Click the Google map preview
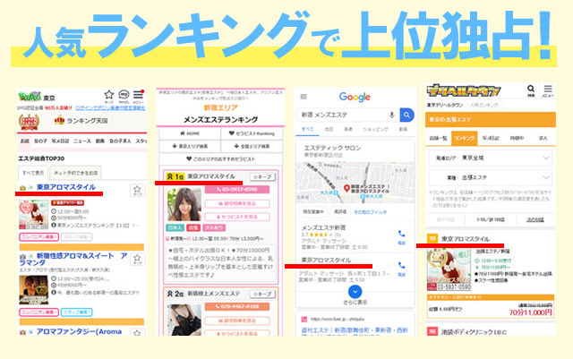The height and width of the screenshot is (359, 573). click(x=355, y=183)
